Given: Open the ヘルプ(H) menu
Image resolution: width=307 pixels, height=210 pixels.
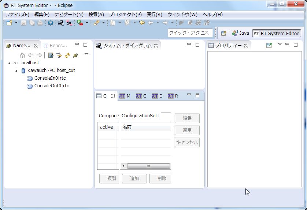Looking at the screenshot, I should click(x=212, y=15).
